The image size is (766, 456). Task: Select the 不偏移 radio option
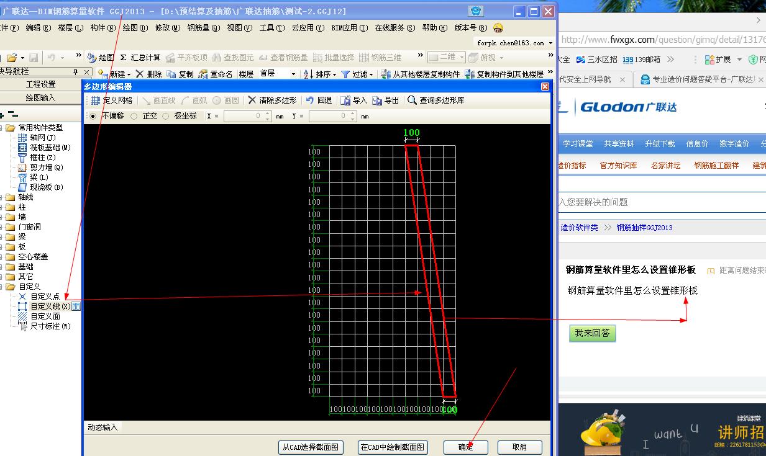click(x=94, y=116)
